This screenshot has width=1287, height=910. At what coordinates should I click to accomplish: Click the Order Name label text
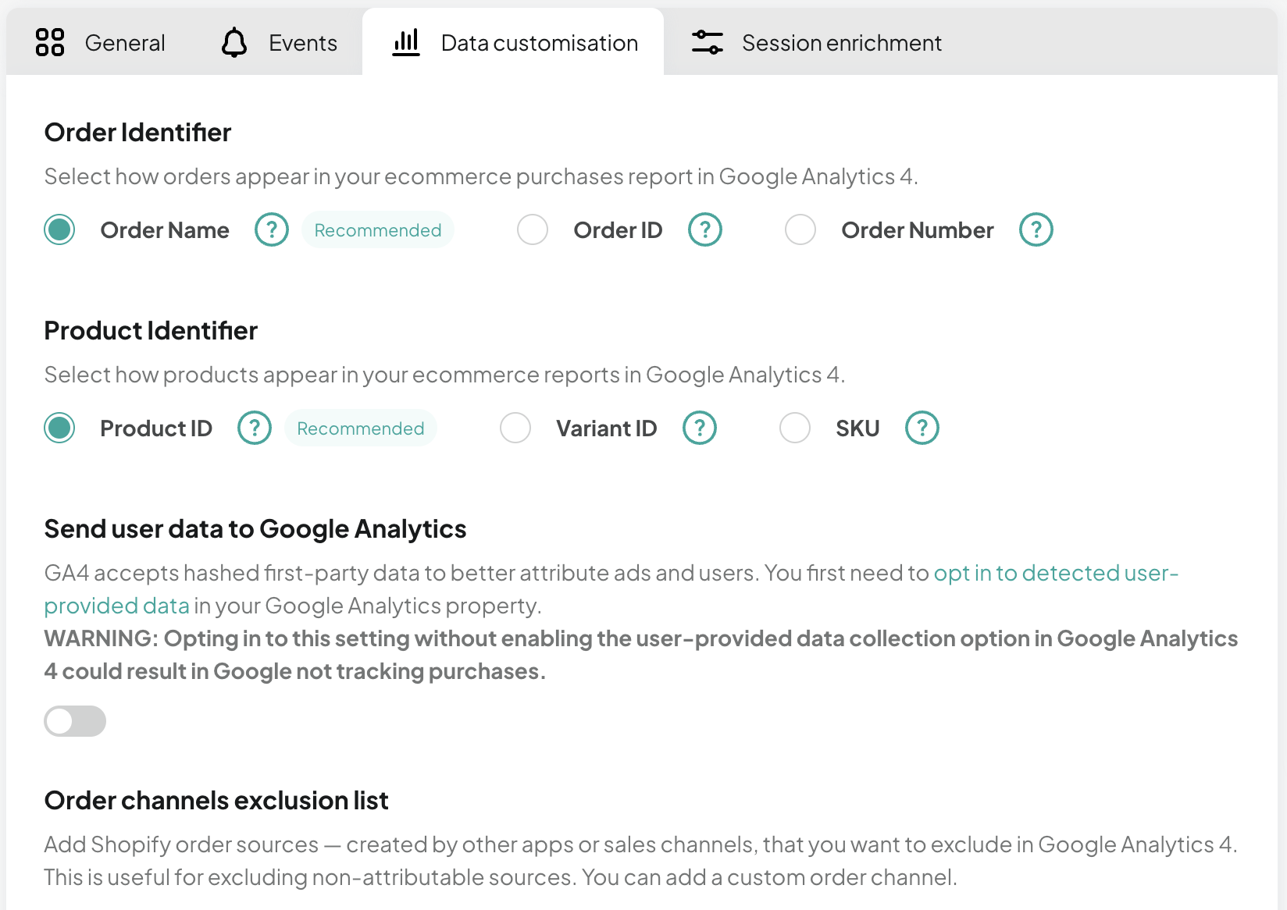165,230
